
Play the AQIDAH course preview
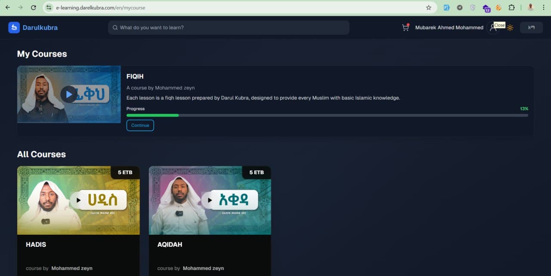[x=210, y=200]
